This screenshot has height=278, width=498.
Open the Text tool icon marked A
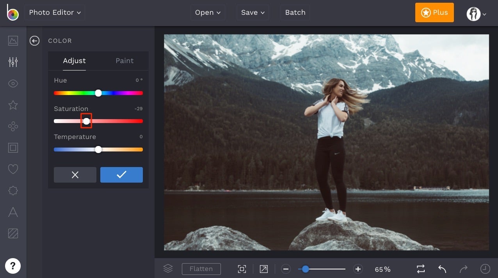(x=13, y=212)
